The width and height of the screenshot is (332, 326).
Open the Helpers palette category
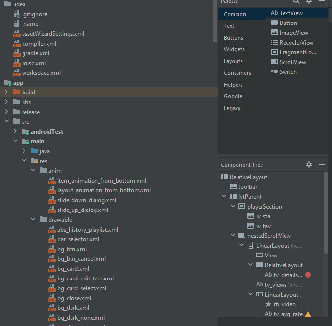point(233,85)
